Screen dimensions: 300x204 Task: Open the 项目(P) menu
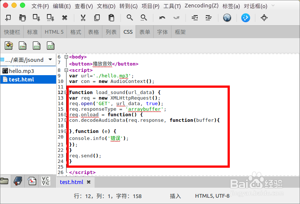151,6
